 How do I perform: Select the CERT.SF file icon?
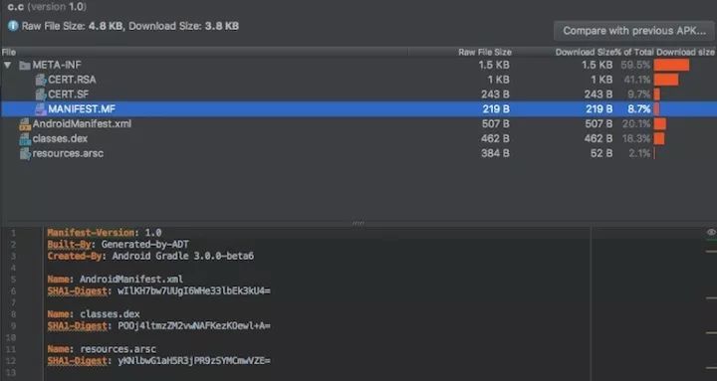click(41, 95)
